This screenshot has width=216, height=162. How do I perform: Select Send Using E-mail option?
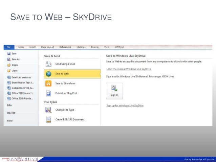pyautogui.click(x=72, y=64)
